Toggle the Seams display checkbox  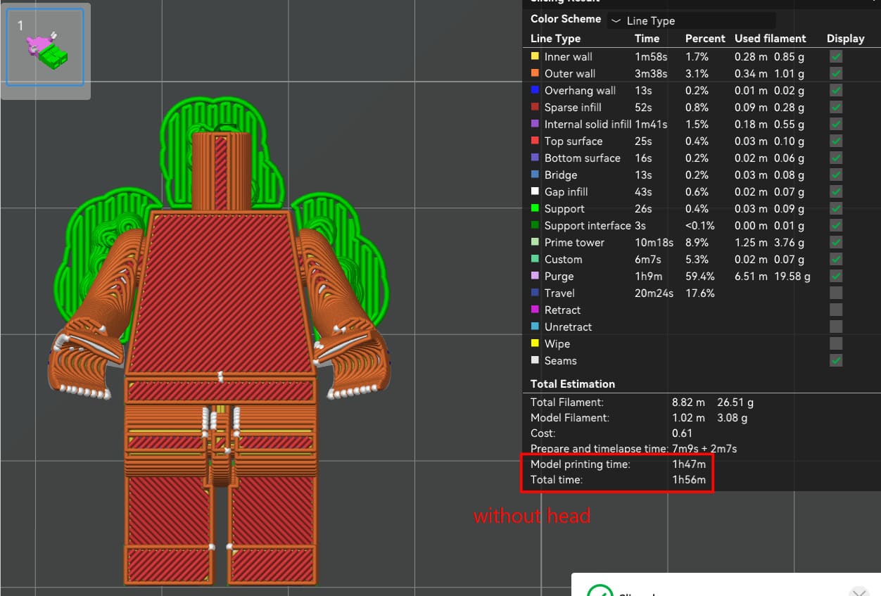point(836,360)
